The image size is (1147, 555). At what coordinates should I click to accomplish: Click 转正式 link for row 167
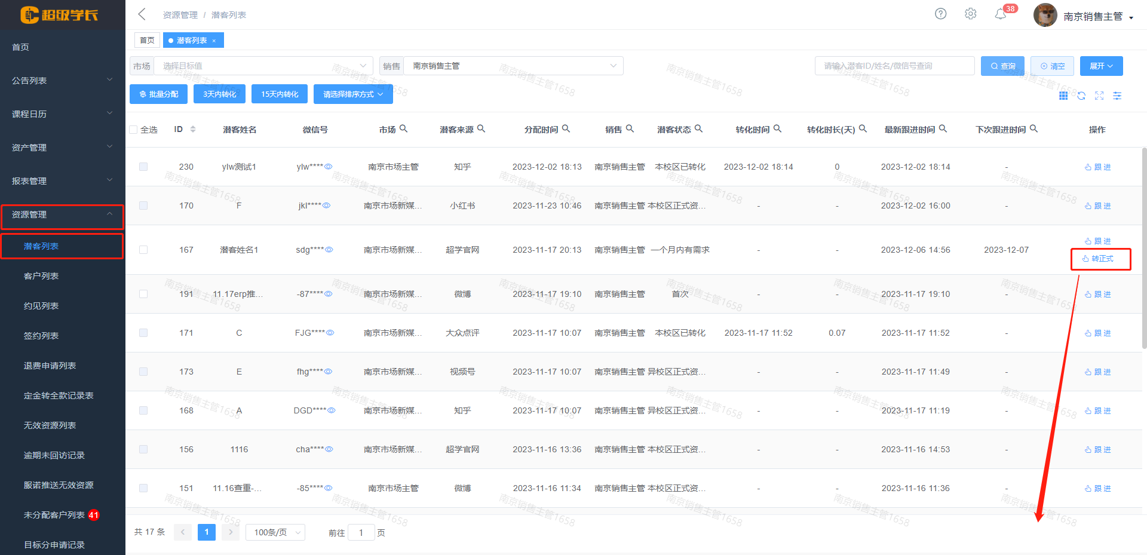[1098, 259]
